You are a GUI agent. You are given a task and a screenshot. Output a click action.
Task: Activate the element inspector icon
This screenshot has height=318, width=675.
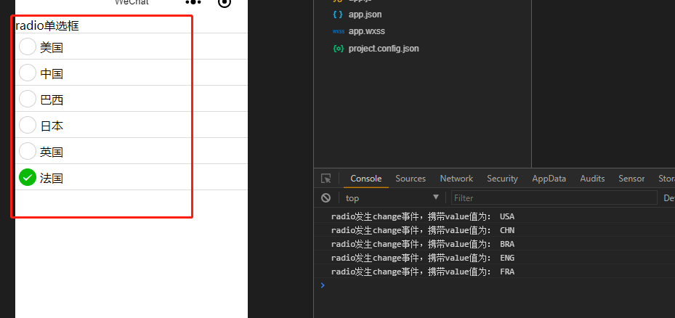tap(326, 179)
